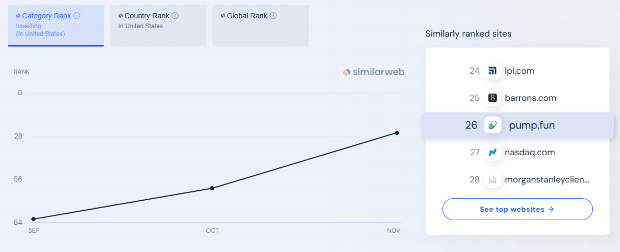Screen dimensions: 620x252
Task: Select the OCT data point on chart
Action: pos(212,188)
